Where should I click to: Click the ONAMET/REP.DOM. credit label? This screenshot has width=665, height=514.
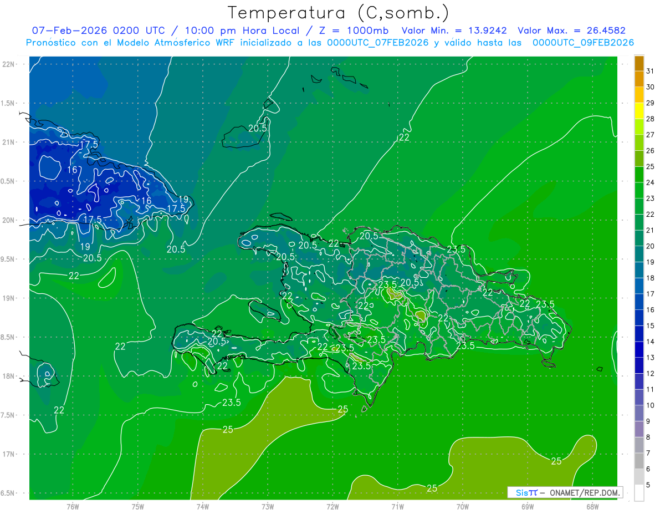[584, 492]
